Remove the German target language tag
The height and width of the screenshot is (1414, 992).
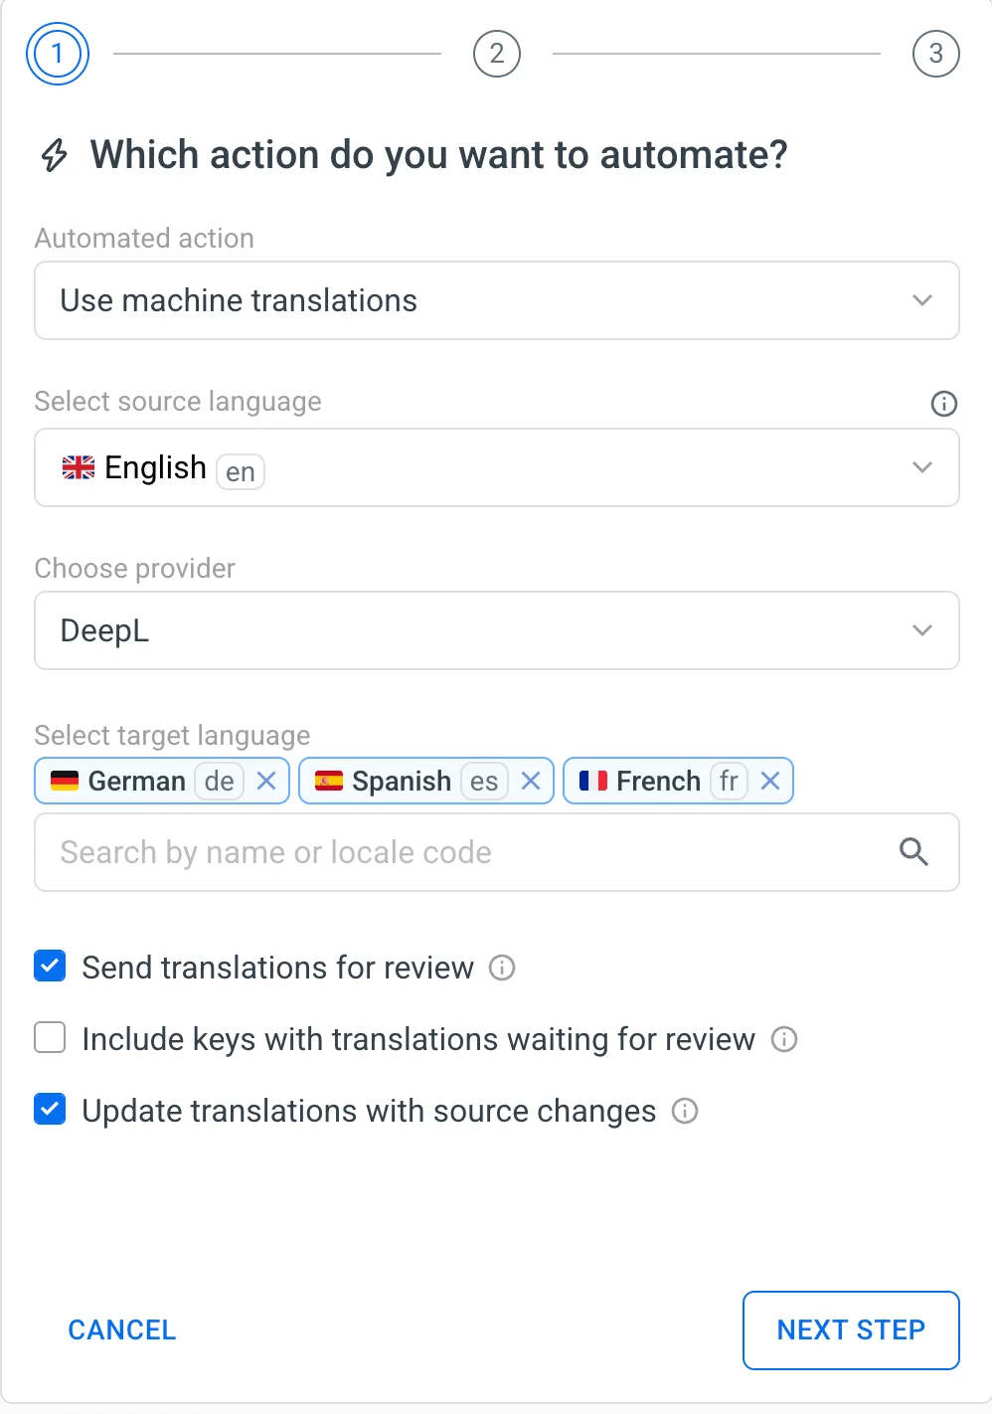tap(266, 782)
